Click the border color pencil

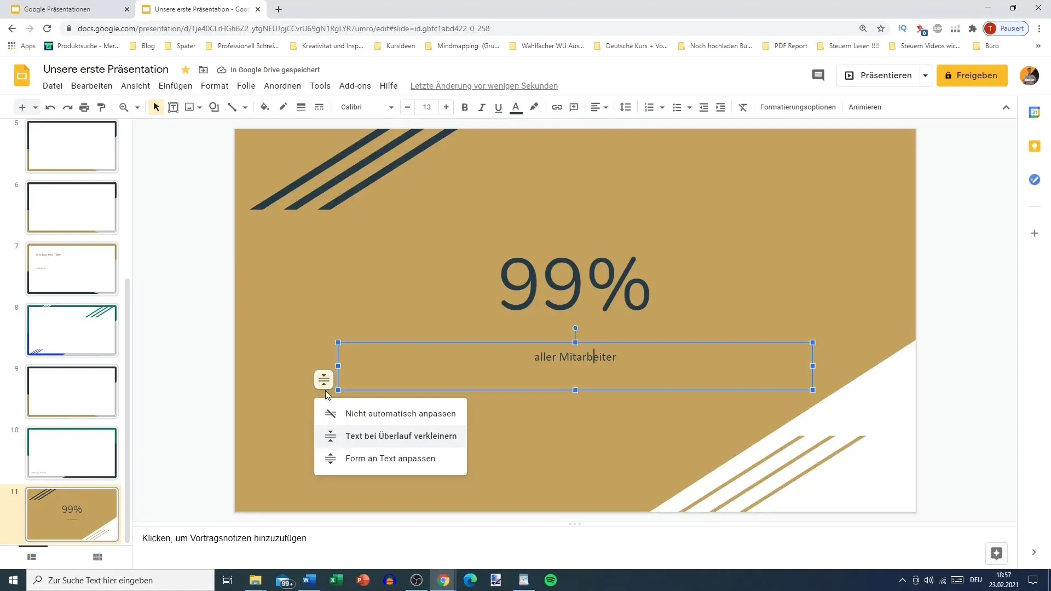(283, 107)
